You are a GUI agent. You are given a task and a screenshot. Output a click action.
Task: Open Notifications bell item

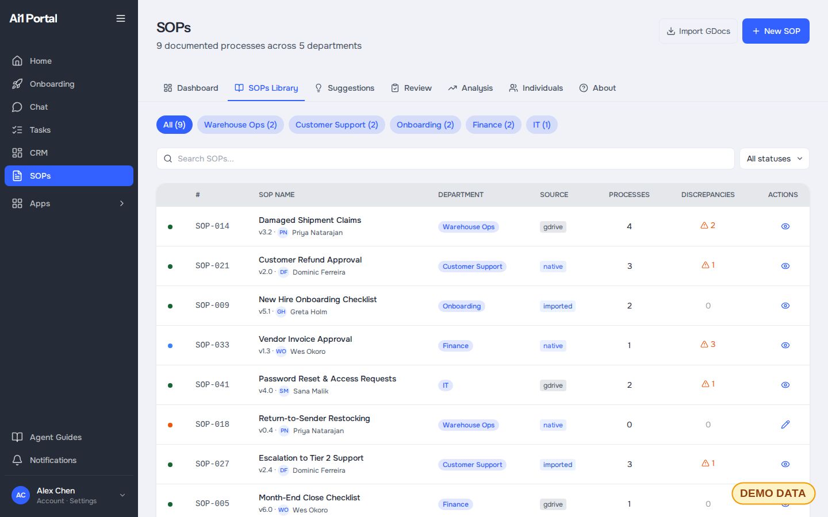(x=69, y=460)
